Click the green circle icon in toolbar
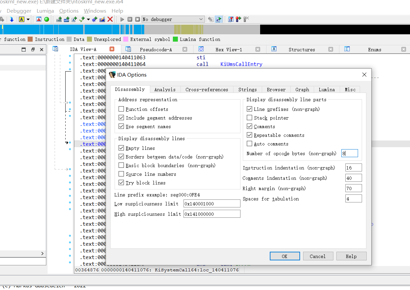410x290 pixels. point(47,19)
